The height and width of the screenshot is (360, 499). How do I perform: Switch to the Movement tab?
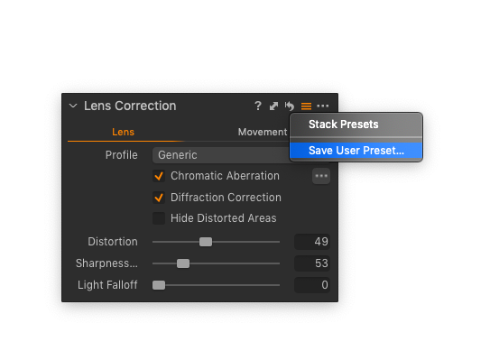pyautogui.click(x=263, y=132)
